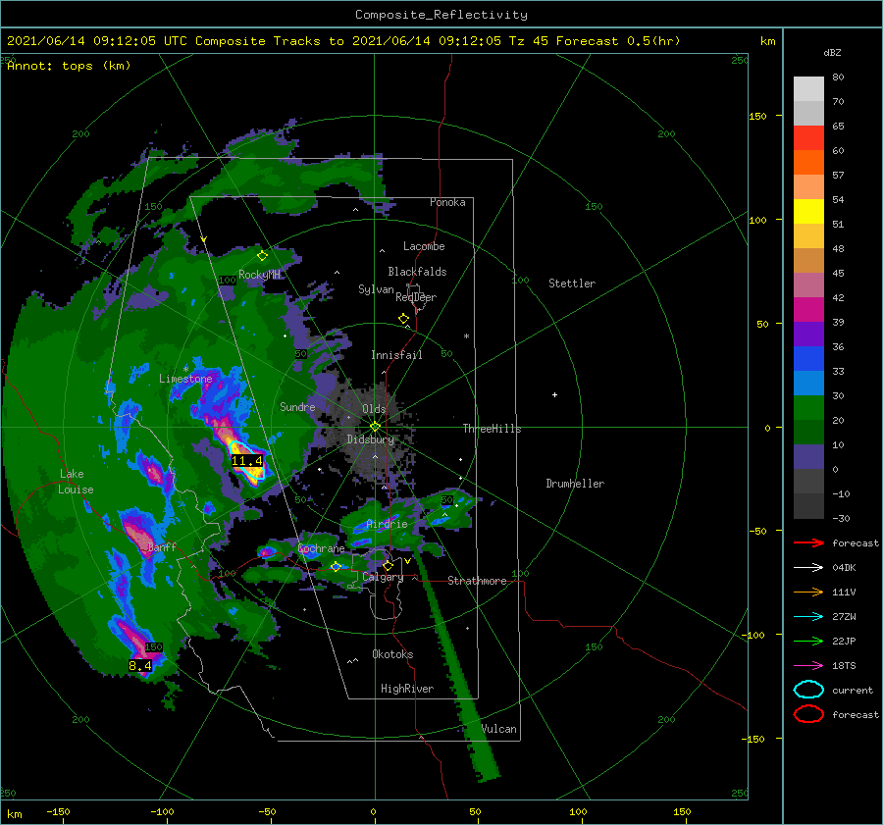This screenshot has width=883, height=825.
Task: Select the yellow diamond marker below RedDeer
Action: (x=404, y=319)
